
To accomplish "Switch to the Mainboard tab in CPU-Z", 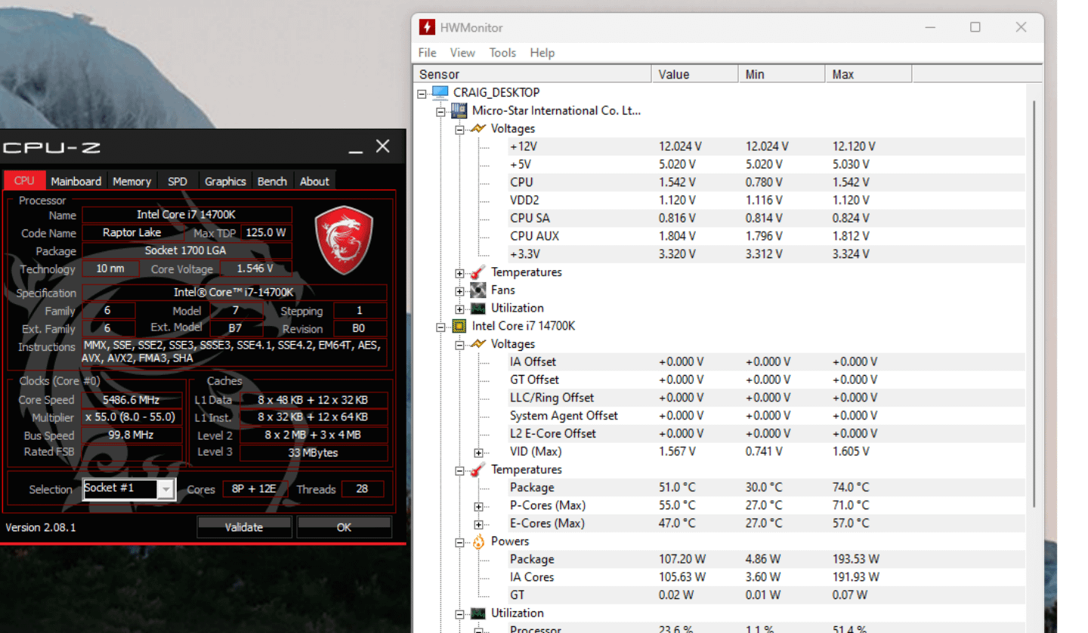I will tap(76, 181).
